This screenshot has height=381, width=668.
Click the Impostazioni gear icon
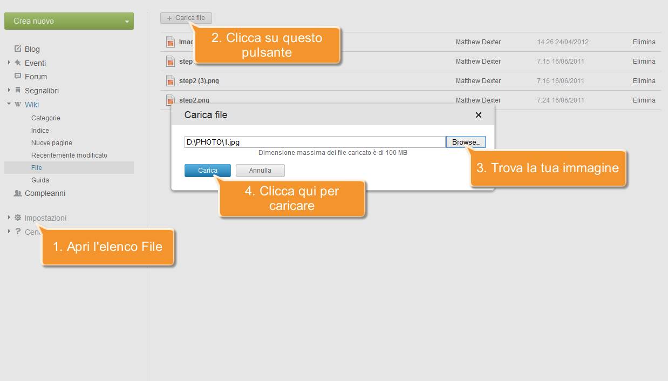pyautogui.click(x=18, y=217)
